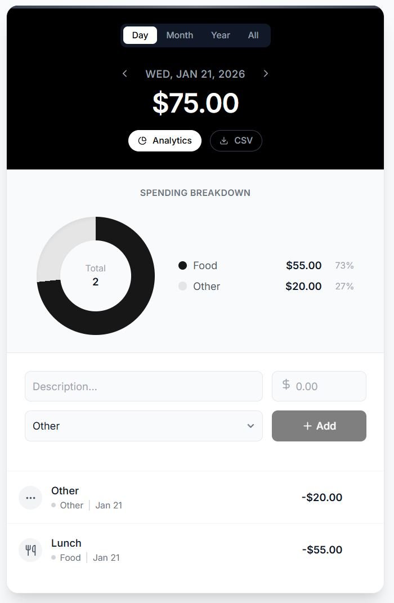Click the dollar sign in amount field

[286, 385]
